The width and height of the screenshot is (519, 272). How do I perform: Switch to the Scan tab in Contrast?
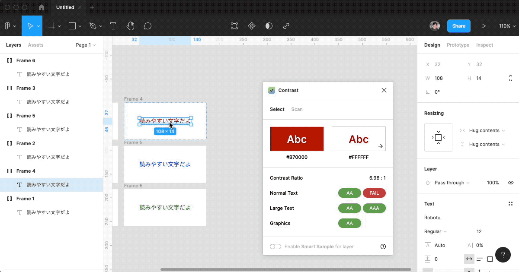tap(297, 109)
